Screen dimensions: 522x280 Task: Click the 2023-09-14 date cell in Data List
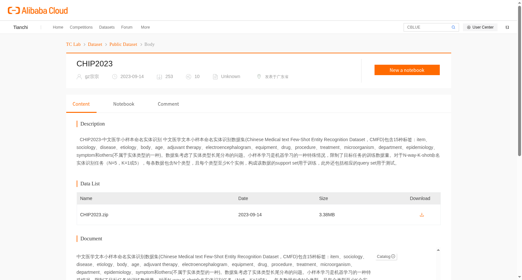(x=250, y=215)
